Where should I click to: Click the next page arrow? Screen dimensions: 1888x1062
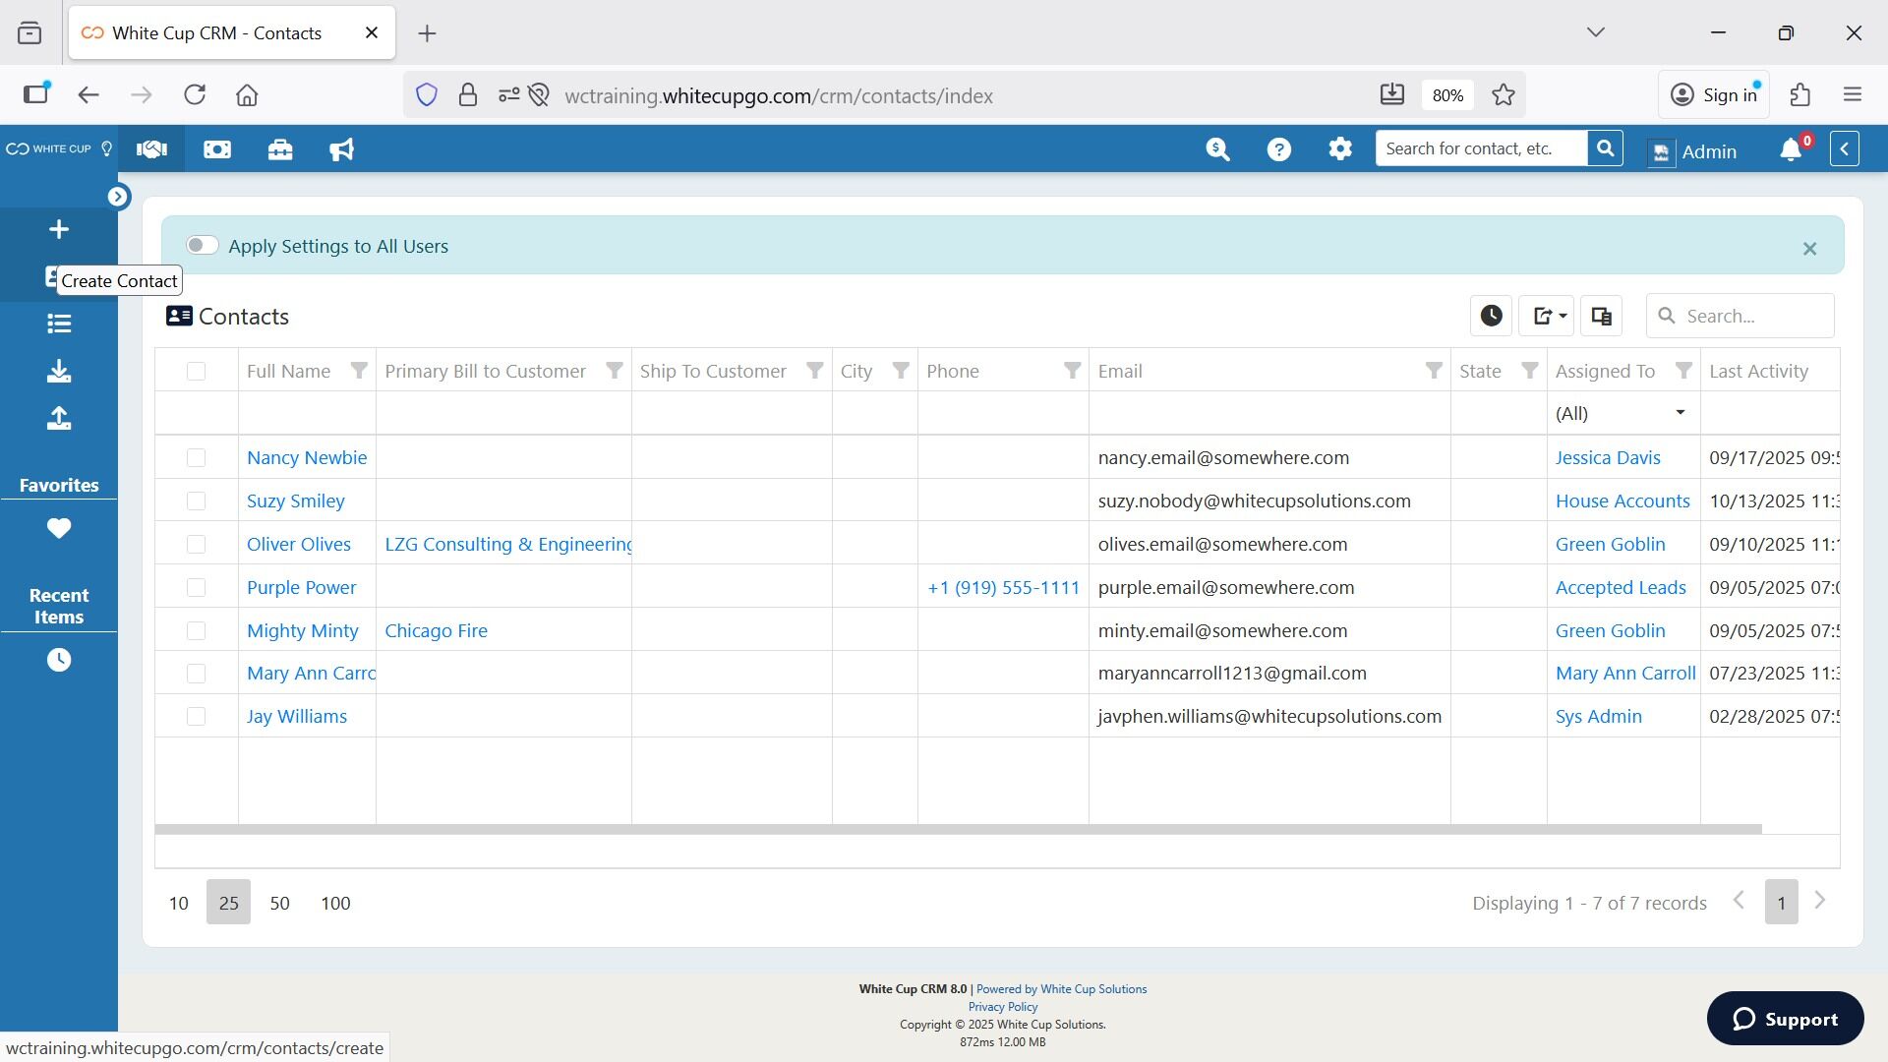pos(1820,901)
